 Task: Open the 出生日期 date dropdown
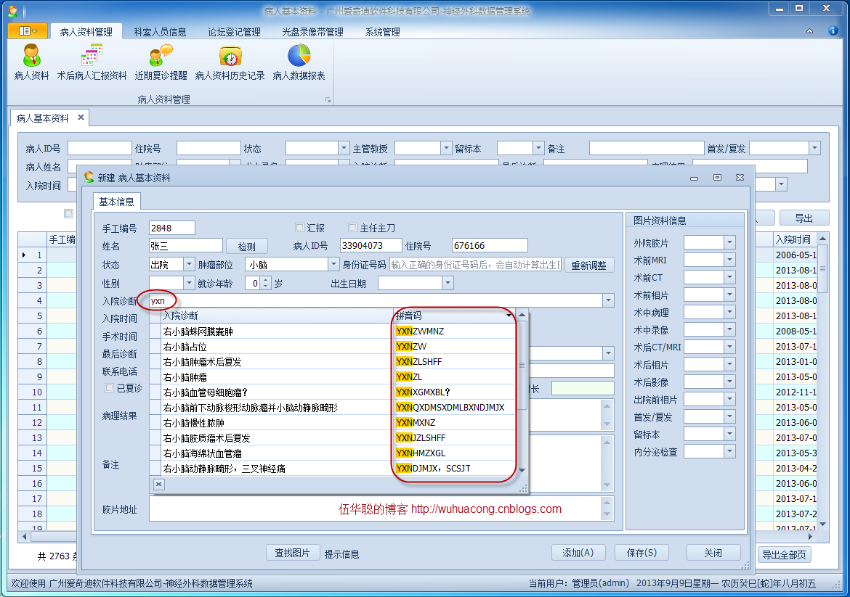click(448, 282)
